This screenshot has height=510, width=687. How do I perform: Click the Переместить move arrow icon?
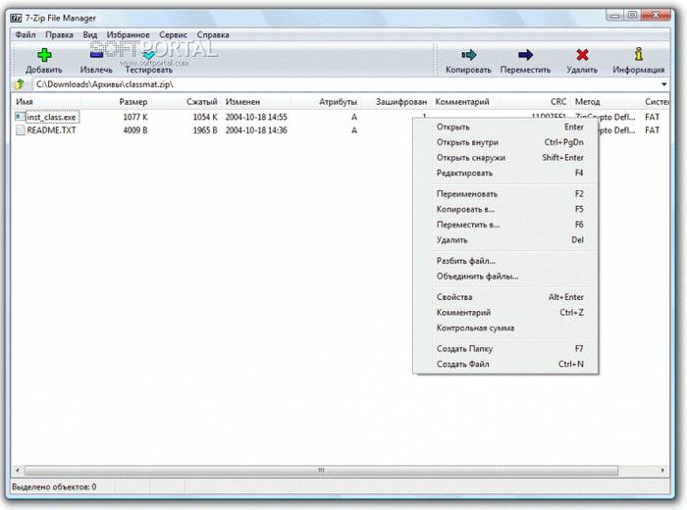tap(525, 55)
